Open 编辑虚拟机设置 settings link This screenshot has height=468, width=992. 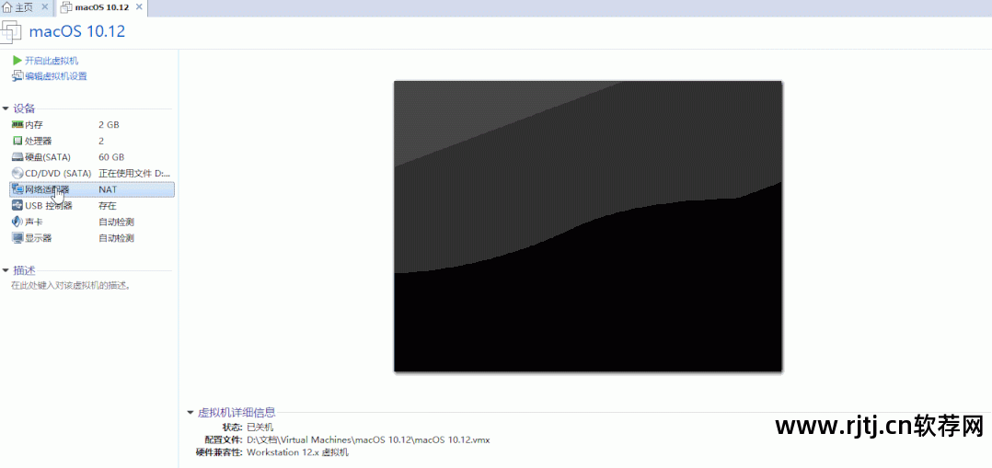click(55, 76)
